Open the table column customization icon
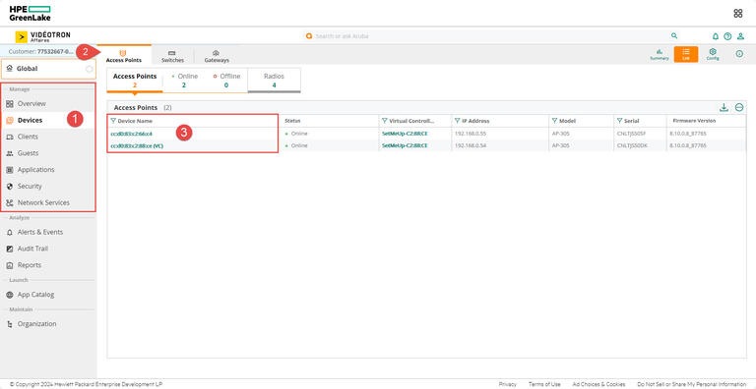Viewport: 756px width, 389px height. click(x=739, y=107)
